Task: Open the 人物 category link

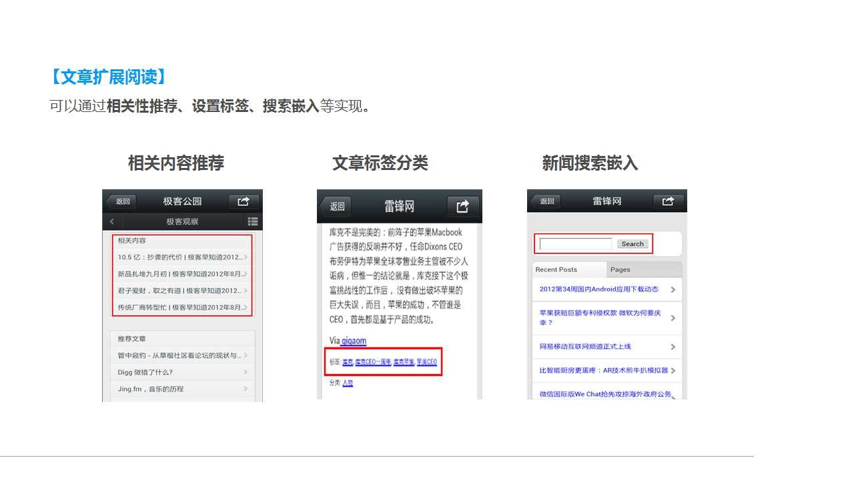Action: [x=348, y=383]
